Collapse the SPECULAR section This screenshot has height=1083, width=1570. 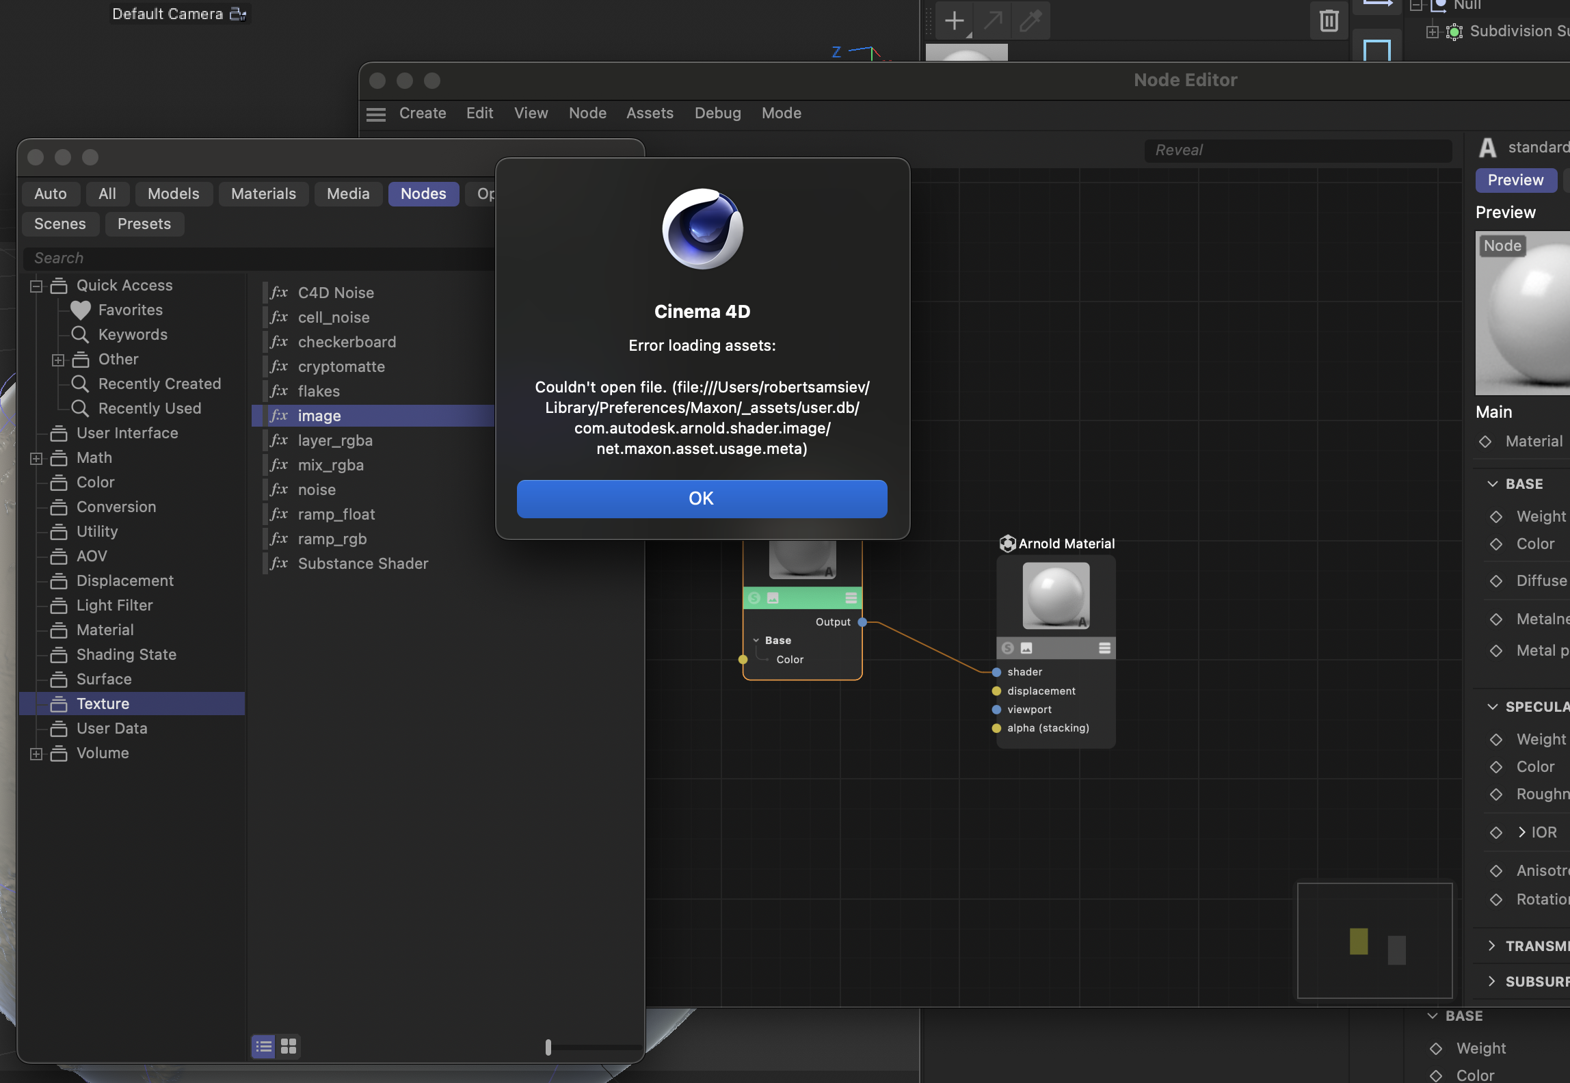coord(1493,707)
